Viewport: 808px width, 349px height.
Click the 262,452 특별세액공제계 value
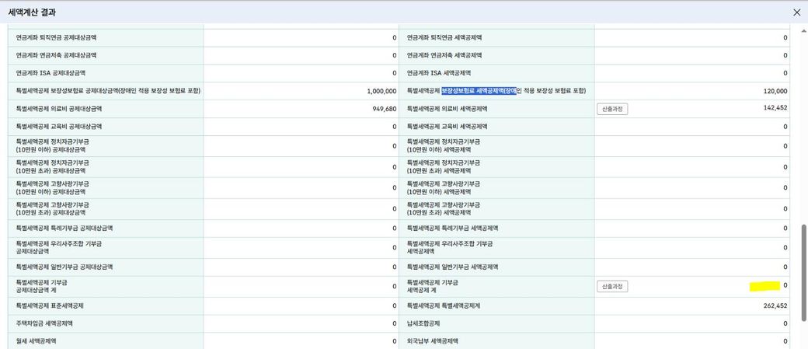(775, 306)
